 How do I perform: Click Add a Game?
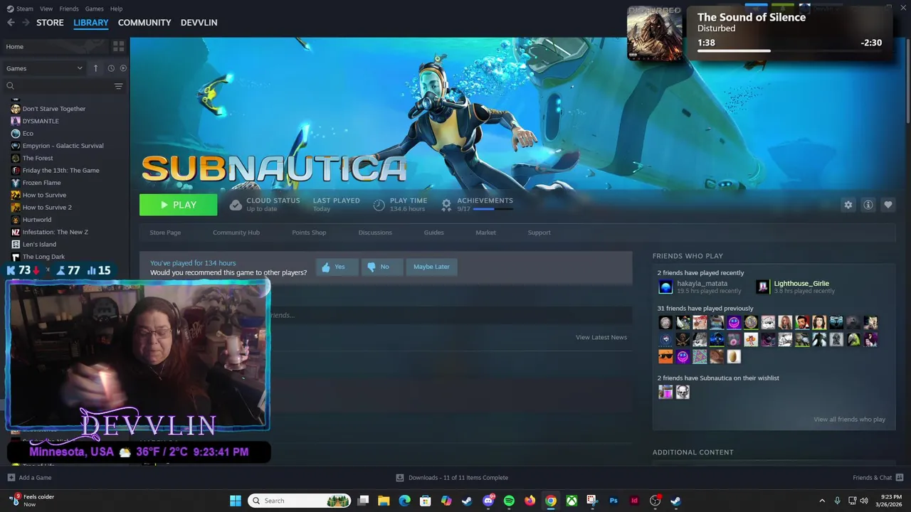pyautogui.click(x=29, y=478)
